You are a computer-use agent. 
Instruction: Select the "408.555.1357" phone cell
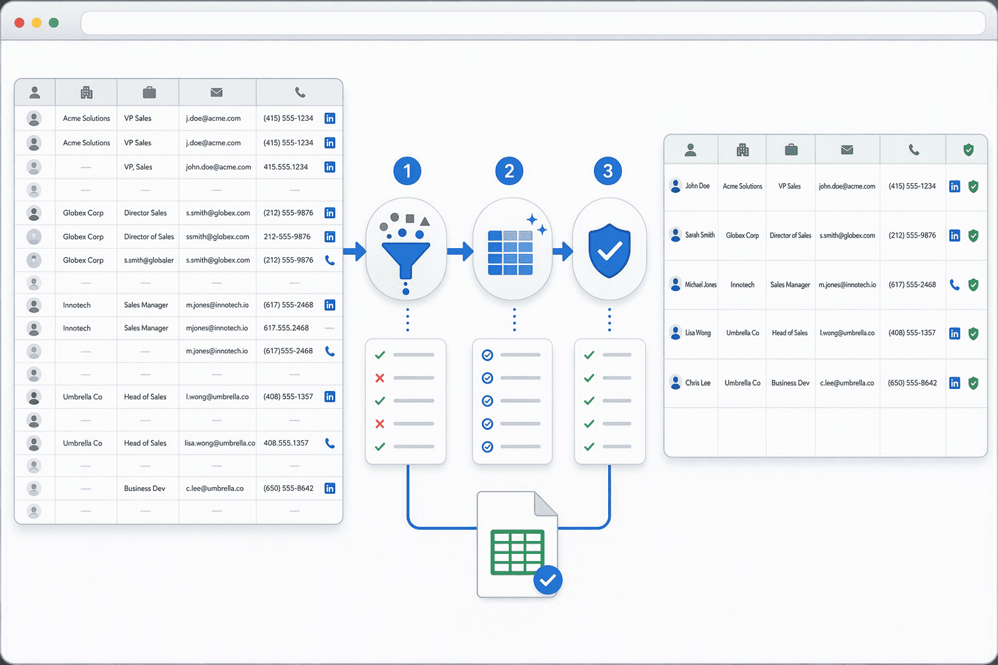[286, 444]
